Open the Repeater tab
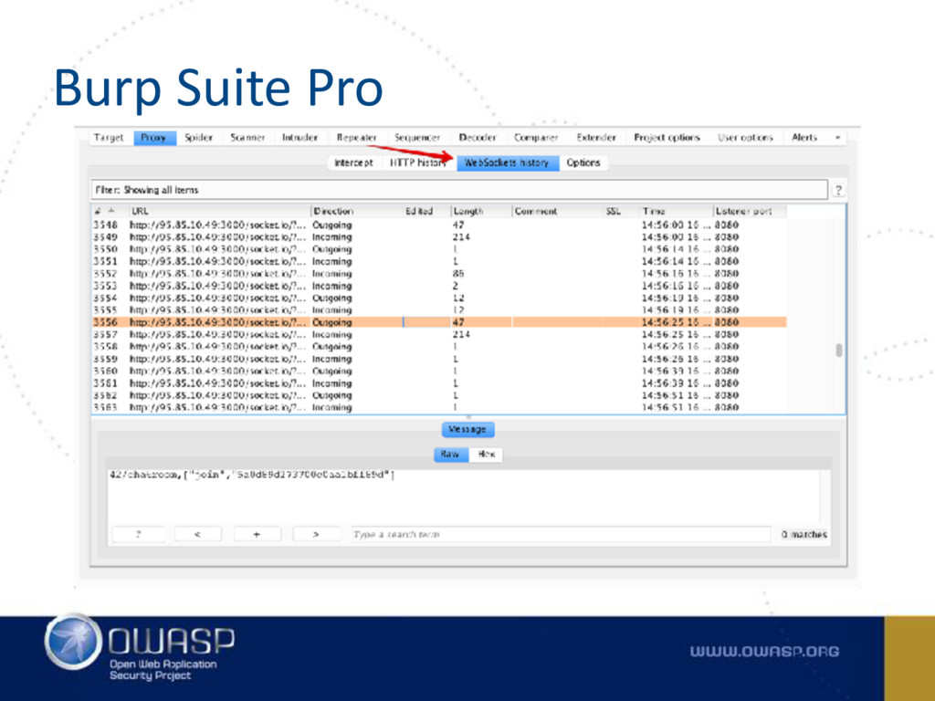The height and width of the screenshot is (701, 935). pyautogui.click(x=357, y=138)
